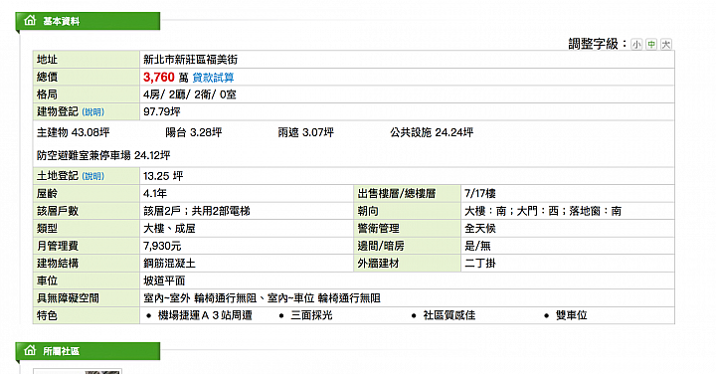The width and height of the screenshot is (716, 374).
Task: Click the 坡道平面 parking value
Action: pos(164,280)
